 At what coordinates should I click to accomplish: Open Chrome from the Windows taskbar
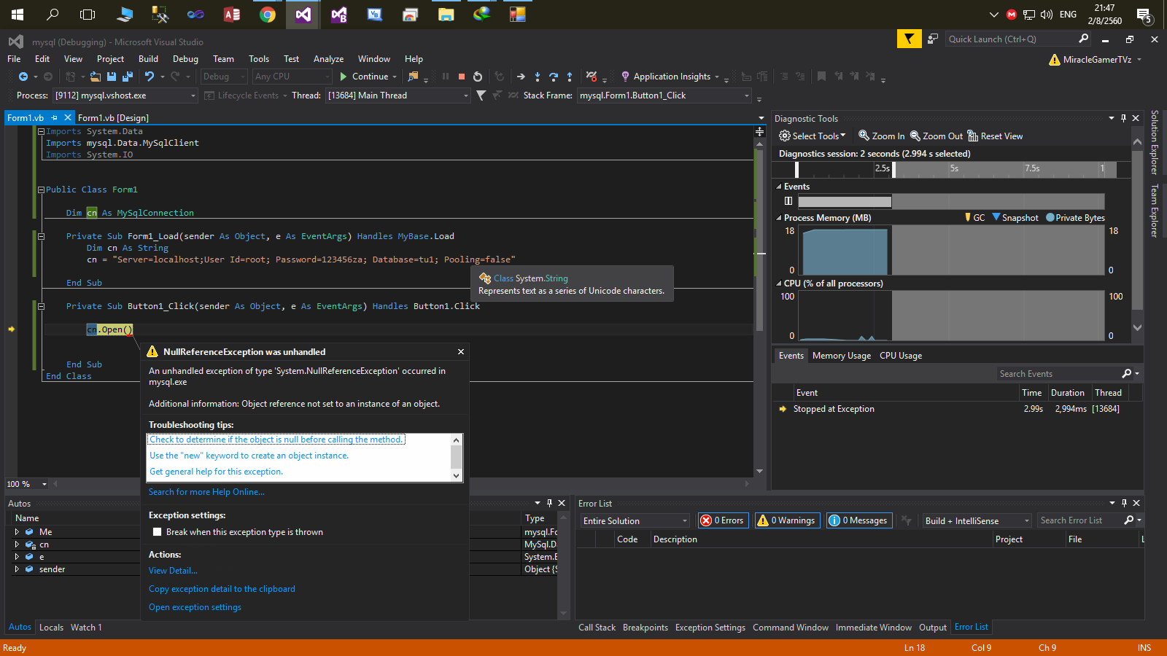[x=268, y=15]
